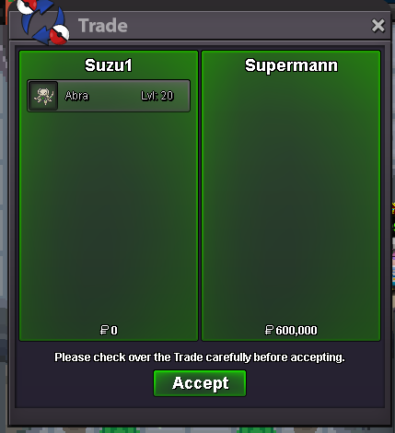Click the Supermann player name header
395x433 pixels.
coord(291,65)
